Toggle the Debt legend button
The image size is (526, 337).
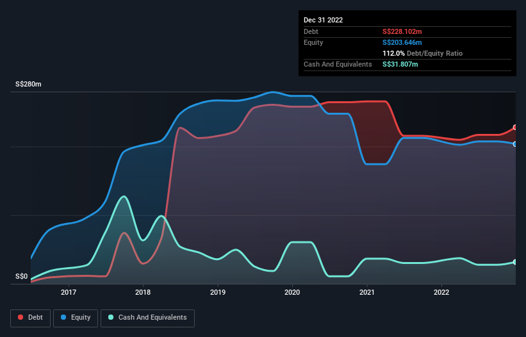[31, 318]
